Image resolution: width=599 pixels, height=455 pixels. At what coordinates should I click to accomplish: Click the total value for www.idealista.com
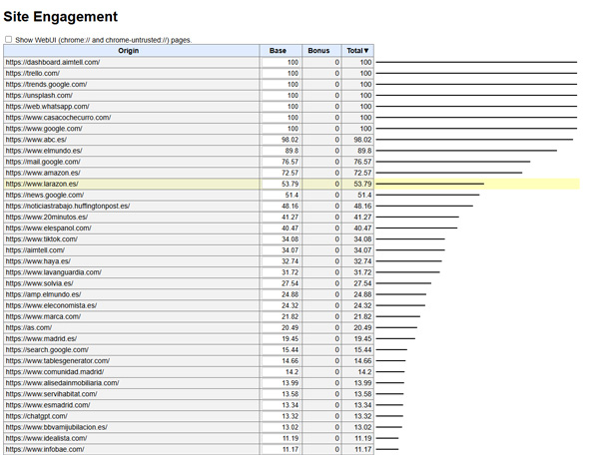(357, 438)
